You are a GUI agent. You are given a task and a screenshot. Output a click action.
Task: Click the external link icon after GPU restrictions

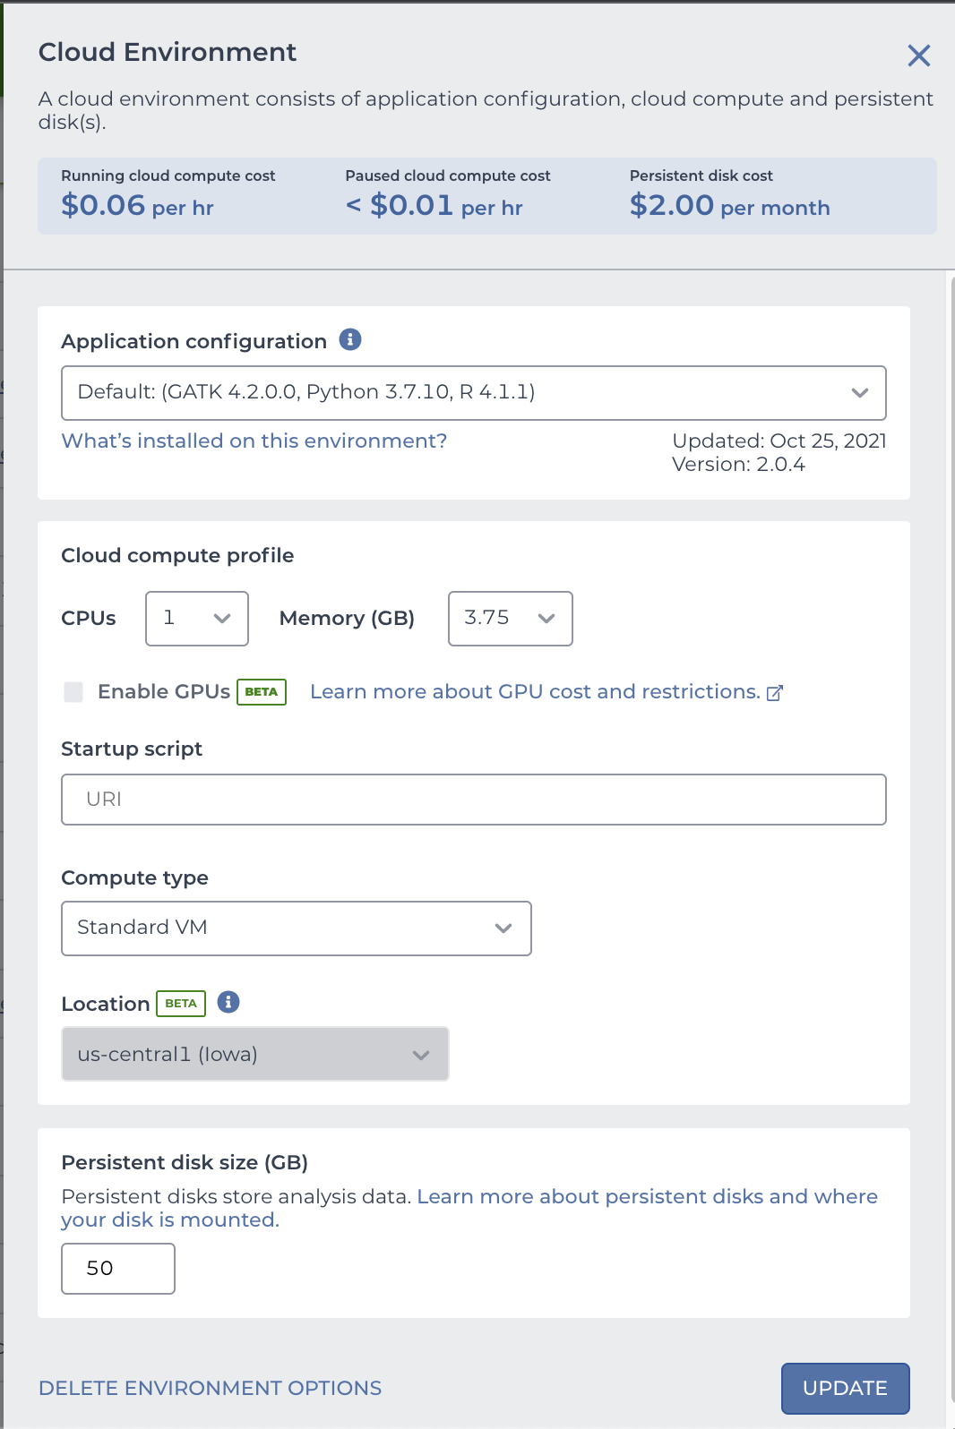tap(775, 692)
